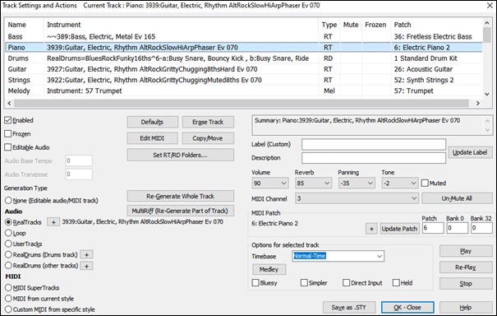The width and height of the screenshot is (497, 316).
Task: Click the Stop button
Action: point(466,284)
